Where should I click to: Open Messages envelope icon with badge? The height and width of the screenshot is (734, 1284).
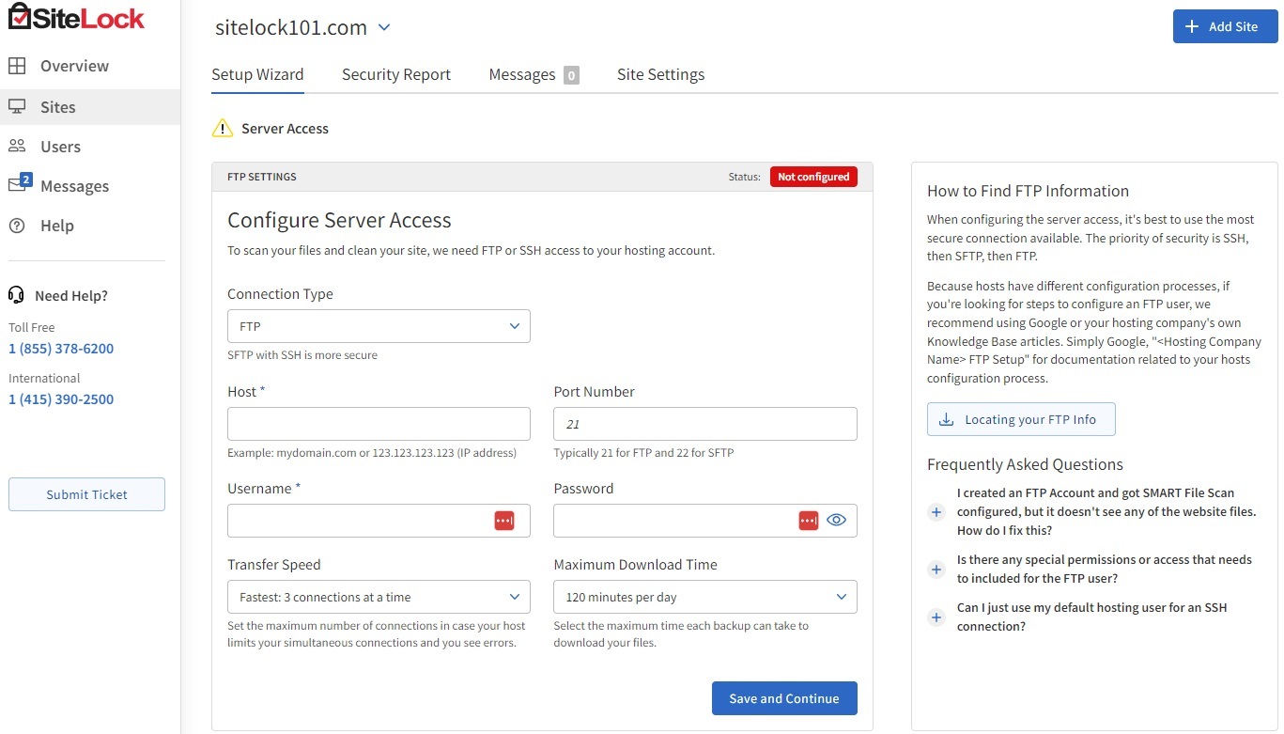click(18, 184)
